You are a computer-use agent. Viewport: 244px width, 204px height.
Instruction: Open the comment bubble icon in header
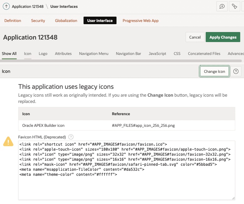222,6
